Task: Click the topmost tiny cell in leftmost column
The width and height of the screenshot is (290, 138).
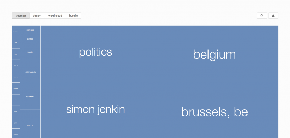Action: 16,31
